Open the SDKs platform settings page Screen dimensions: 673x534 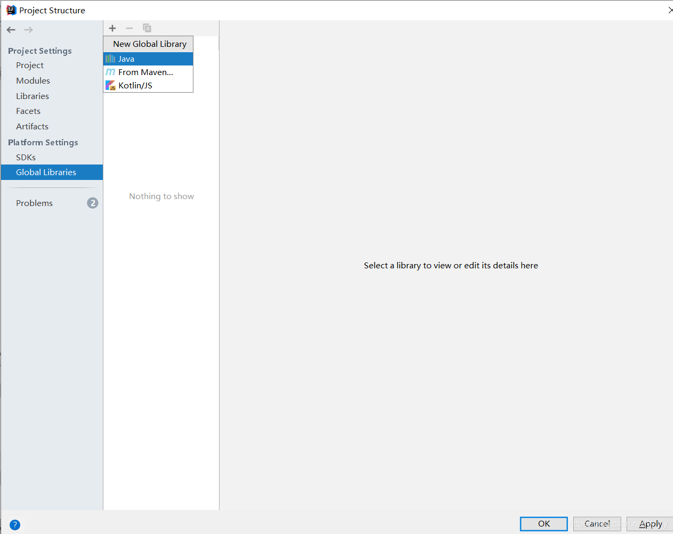tap(26, 157)
